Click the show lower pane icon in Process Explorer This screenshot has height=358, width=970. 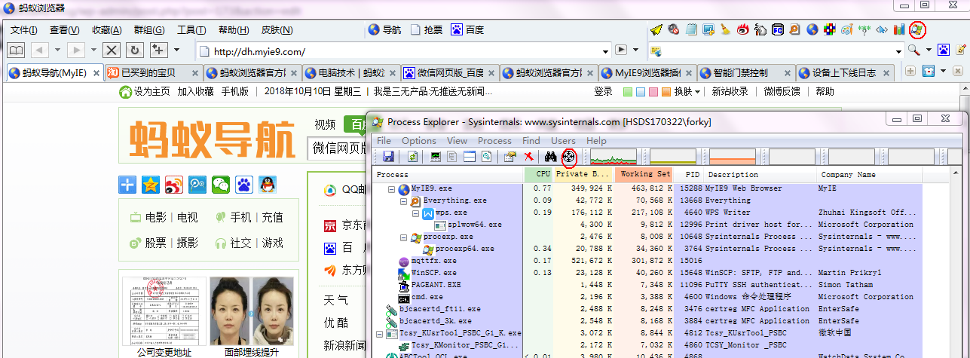[x=470, y=157]
